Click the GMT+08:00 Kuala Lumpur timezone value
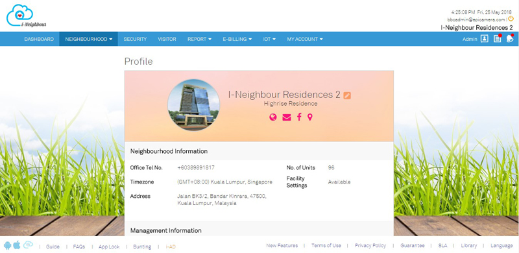Screen dimensions: 519x253 (224, 182)
